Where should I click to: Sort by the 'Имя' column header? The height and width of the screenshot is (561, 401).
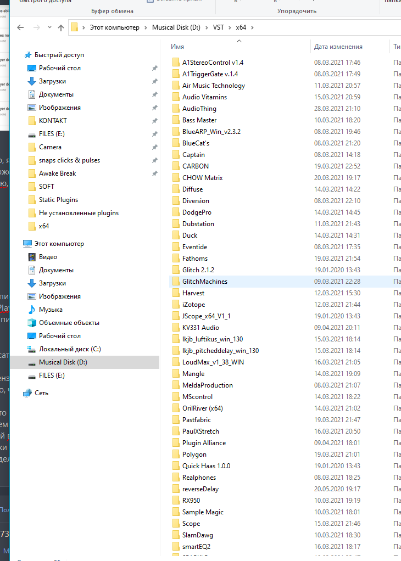(177, 47)
